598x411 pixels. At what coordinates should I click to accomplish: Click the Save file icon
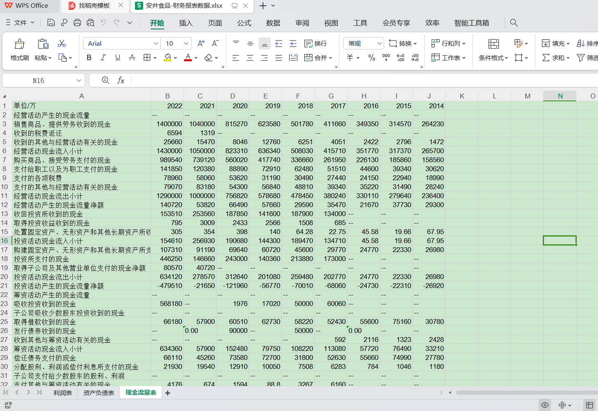(x=51, y=23)
